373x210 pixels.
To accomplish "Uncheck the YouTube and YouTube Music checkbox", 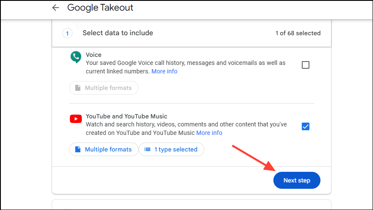I will coord(306,126).
